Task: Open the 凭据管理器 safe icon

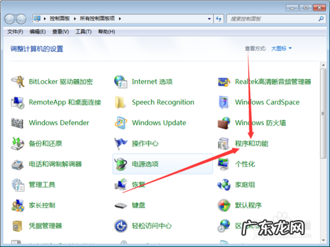Action: [18, 226]
